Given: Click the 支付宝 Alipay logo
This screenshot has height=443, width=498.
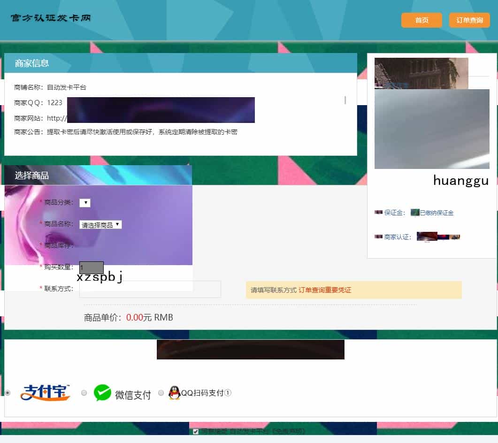Looking at the screenshot, I should (45, 393).
